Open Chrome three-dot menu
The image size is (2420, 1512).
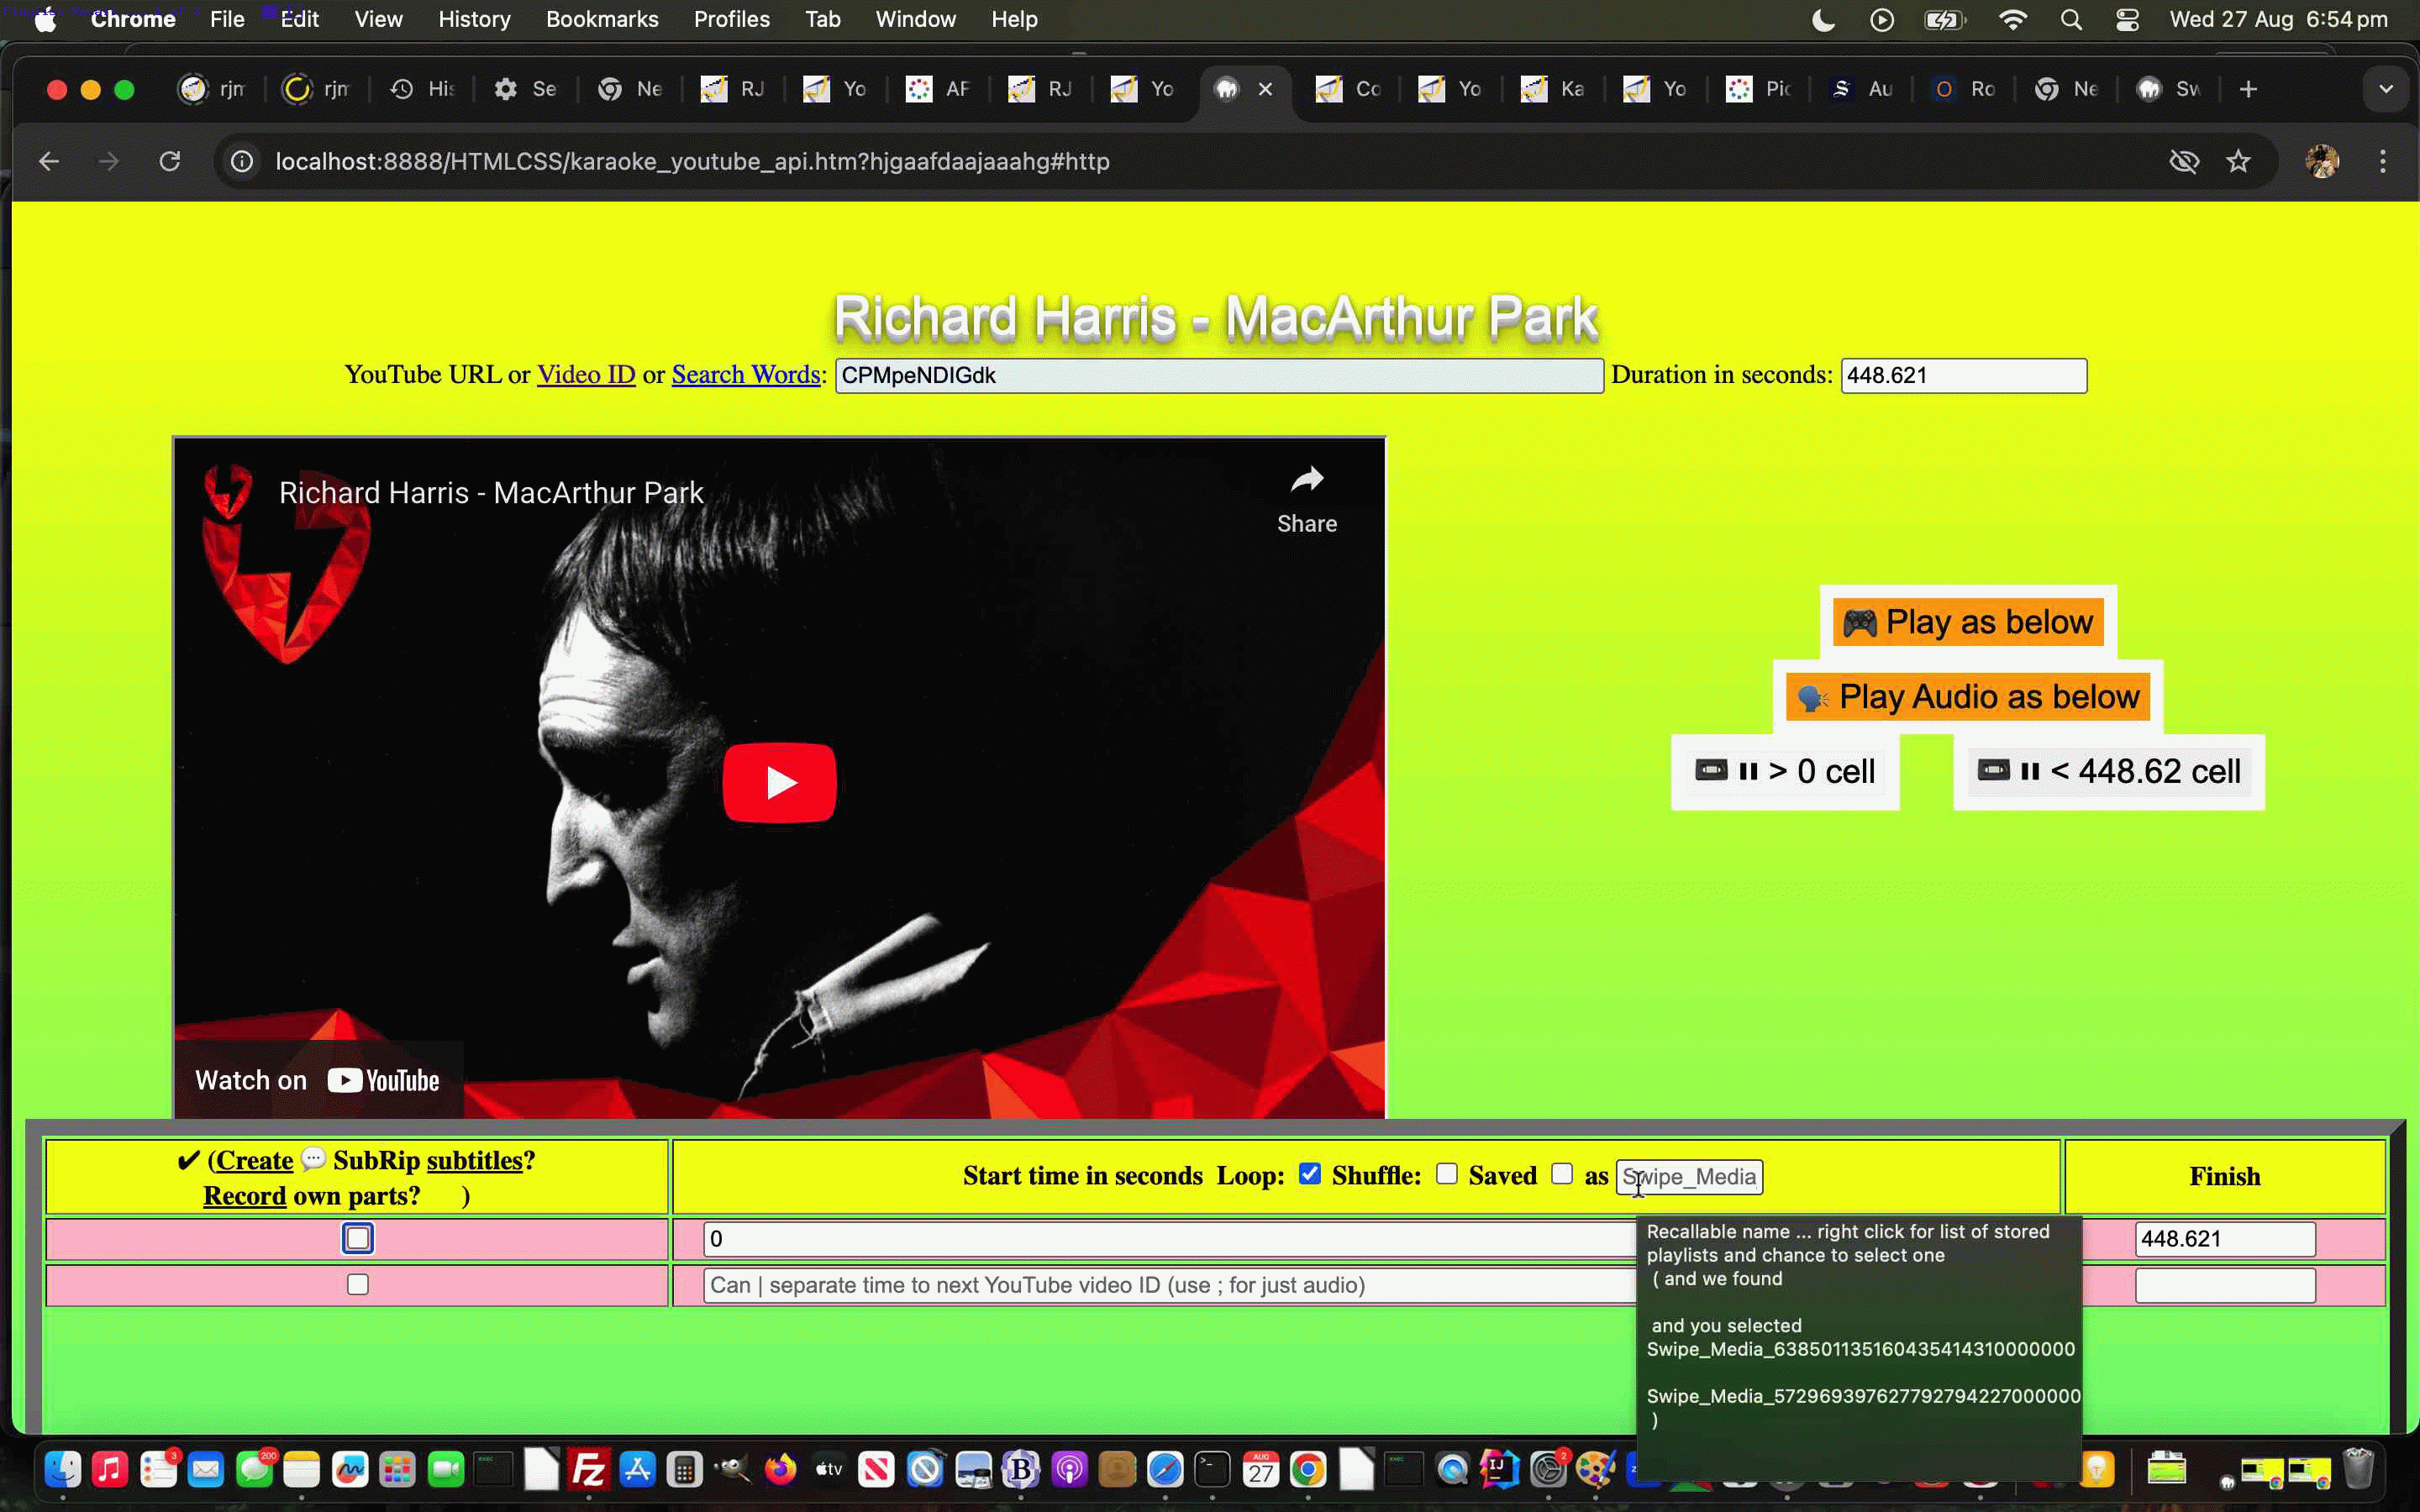pyautogui.click(x=2383, y=161)
